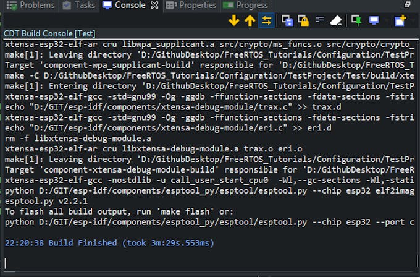Toggle Wrap Lines icon in console toolbar

click(x=320, y=20)
